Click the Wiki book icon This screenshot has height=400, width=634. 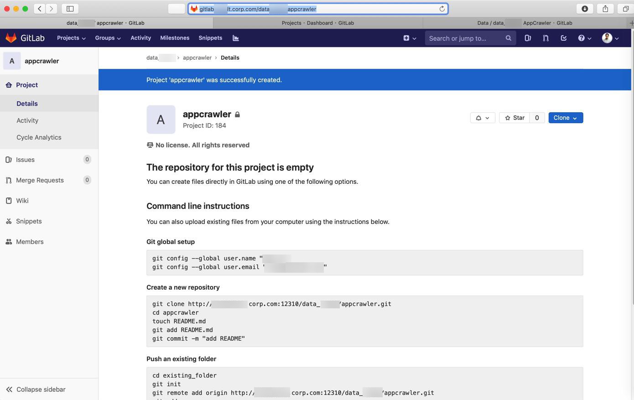click(9, 201)
